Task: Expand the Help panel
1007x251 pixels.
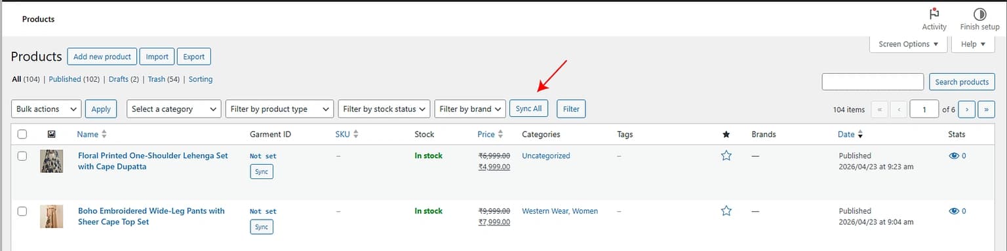Action: (973, 44)
